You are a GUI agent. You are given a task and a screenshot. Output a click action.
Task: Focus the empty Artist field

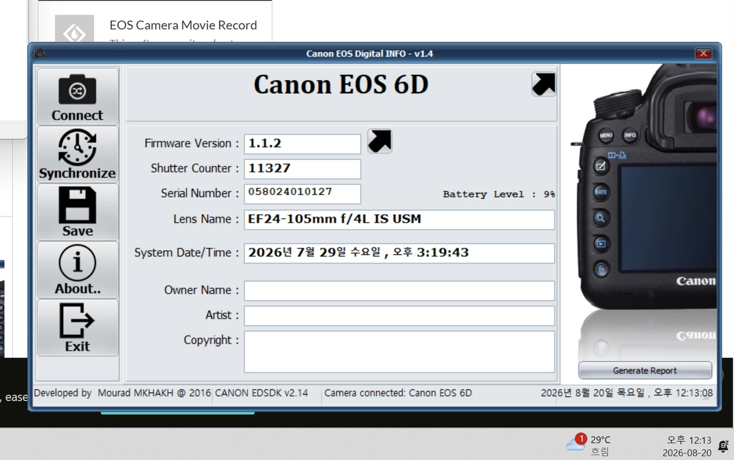tap(399, 315)
